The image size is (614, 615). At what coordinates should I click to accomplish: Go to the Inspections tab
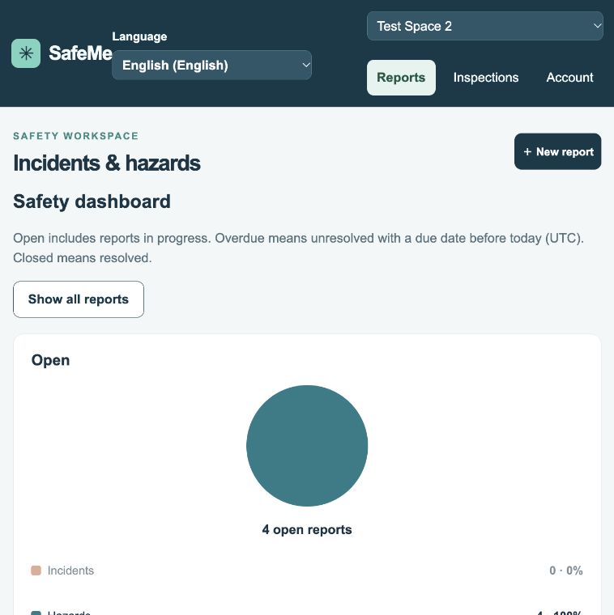pyautogui.click(x=486, y=78)
